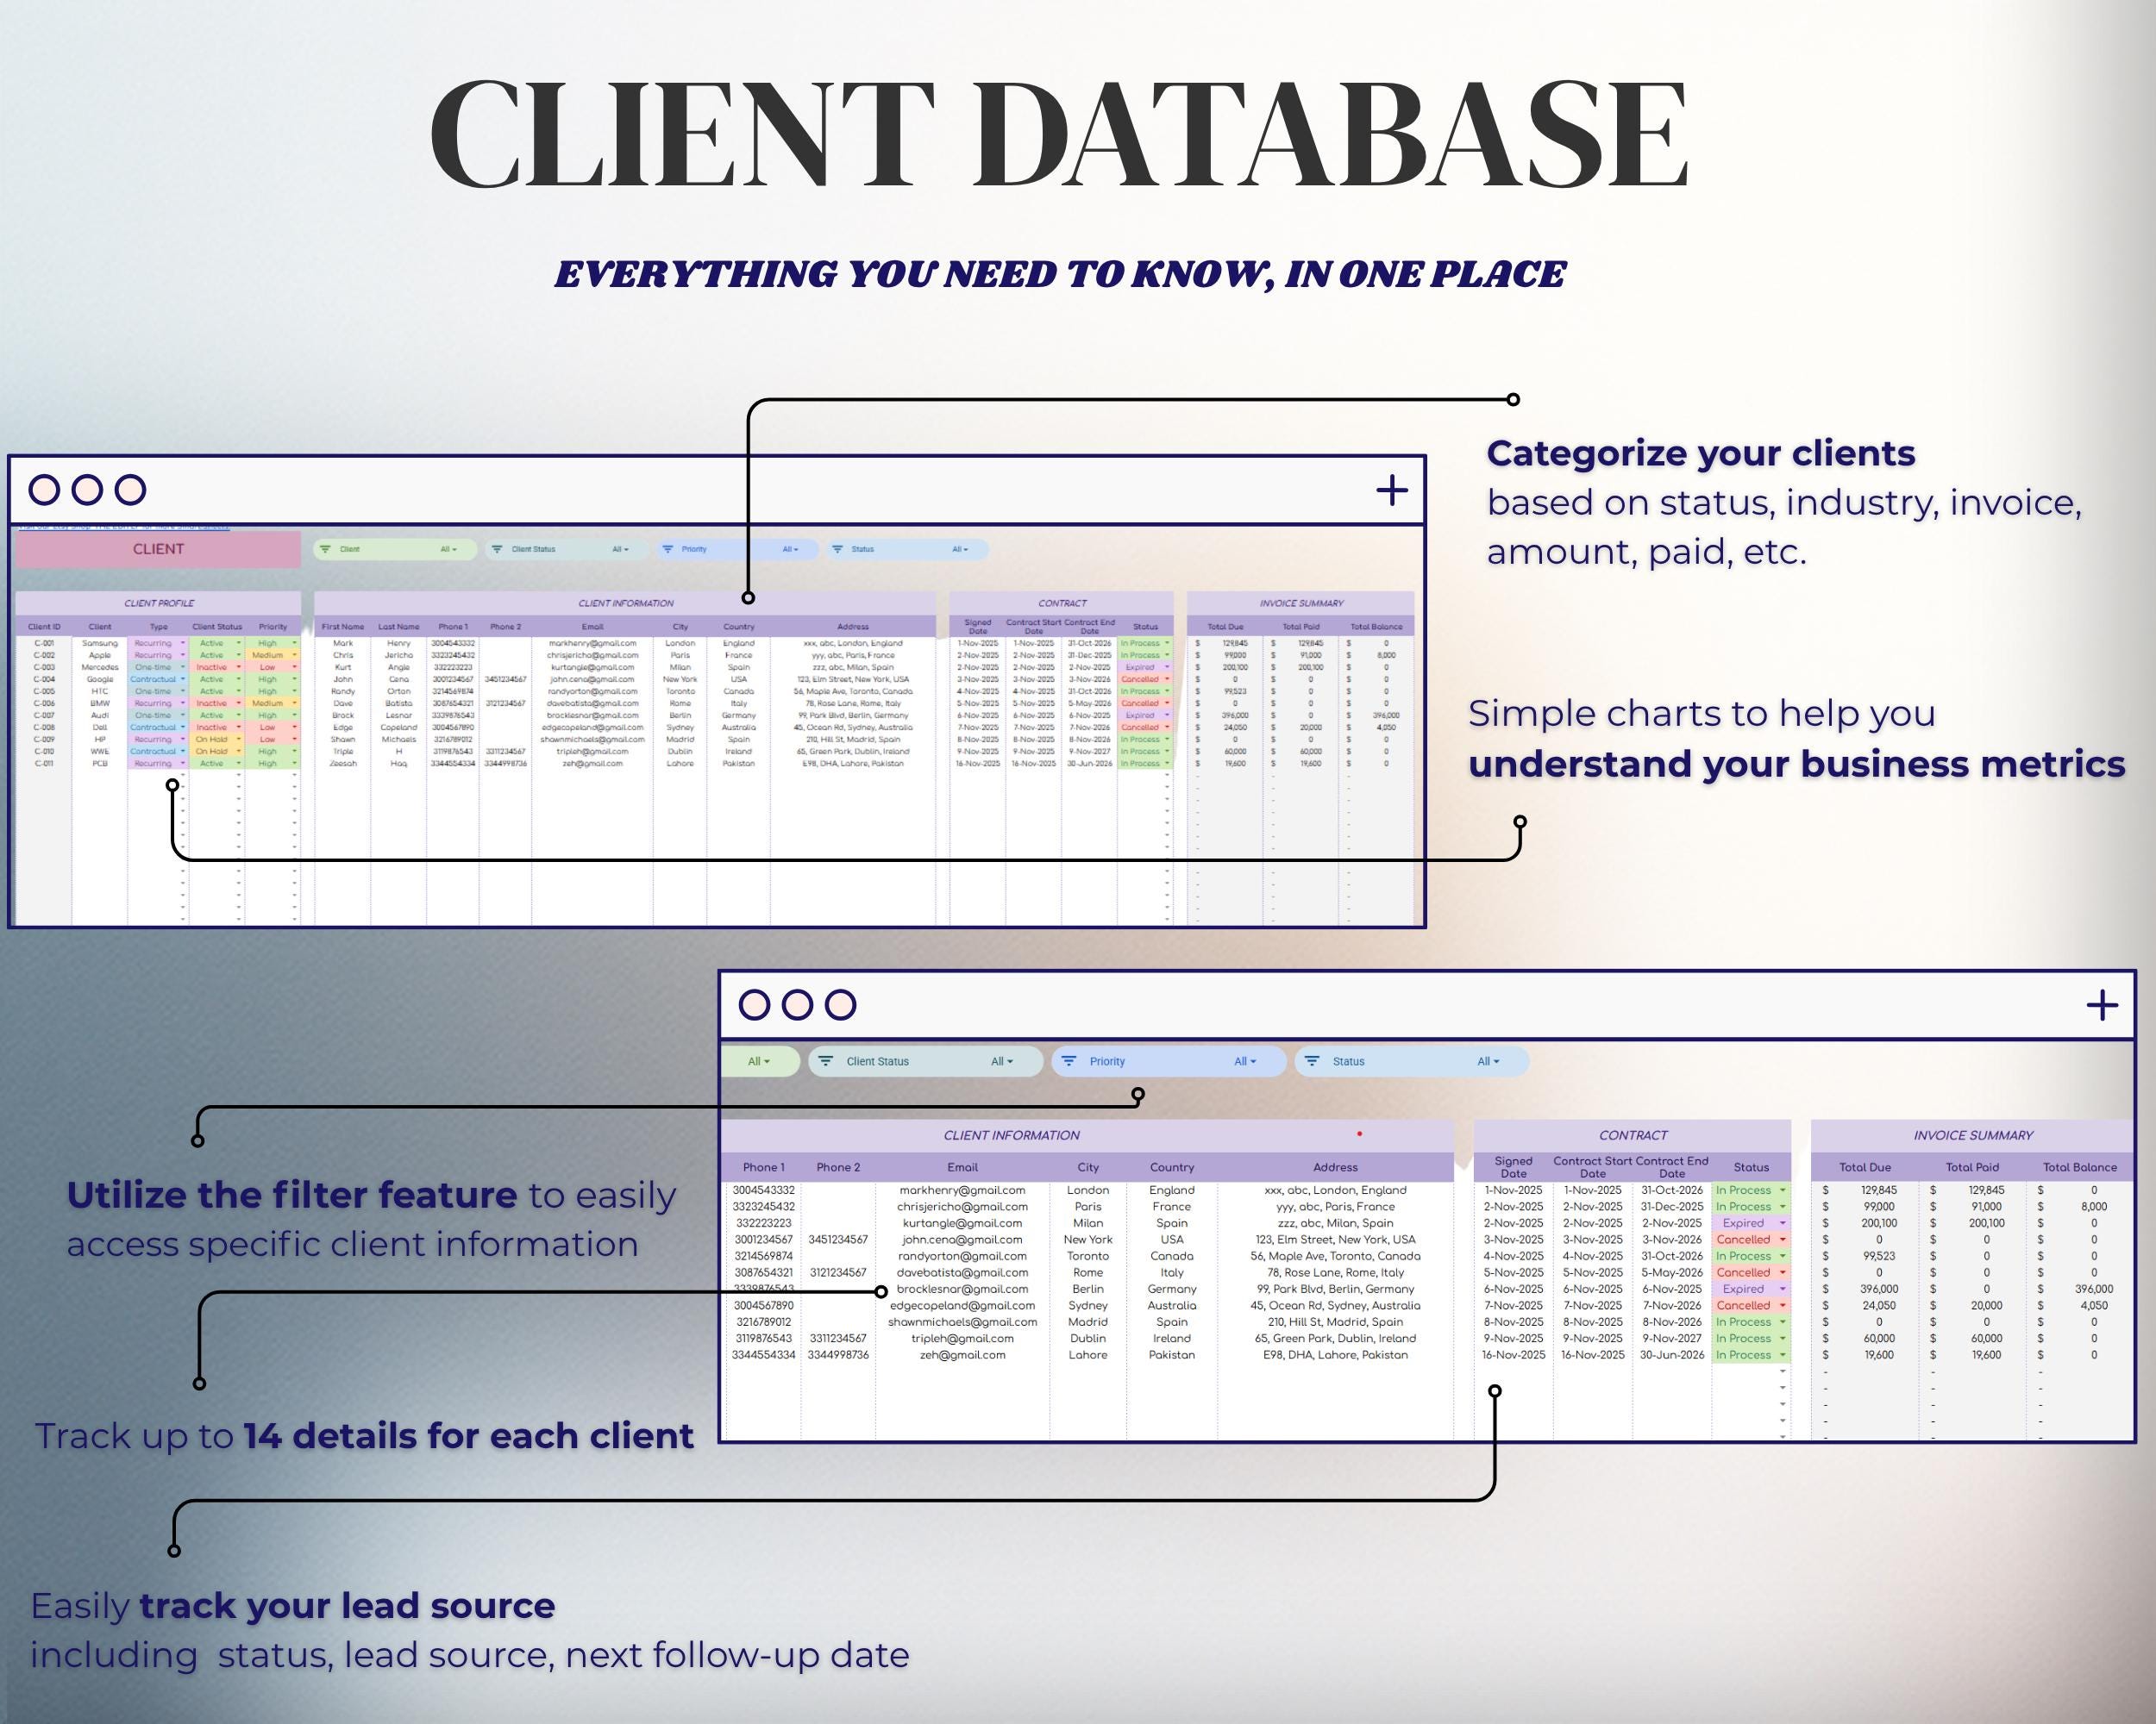The height and width of the screenshot is (1724, 2156).
Task: Open the Cancelled status dropdown for New York row in lower window
Action: [1782, 1240]
